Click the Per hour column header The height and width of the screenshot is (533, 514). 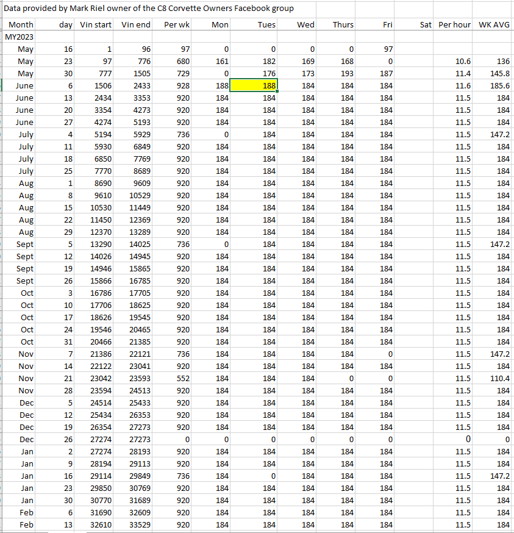click(454, 25)
